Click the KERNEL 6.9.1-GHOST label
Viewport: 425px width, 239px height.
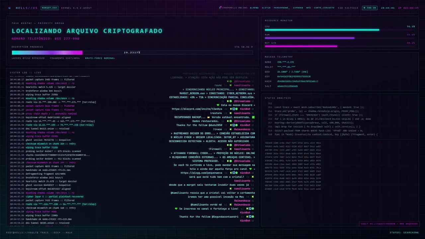point(77,8)
